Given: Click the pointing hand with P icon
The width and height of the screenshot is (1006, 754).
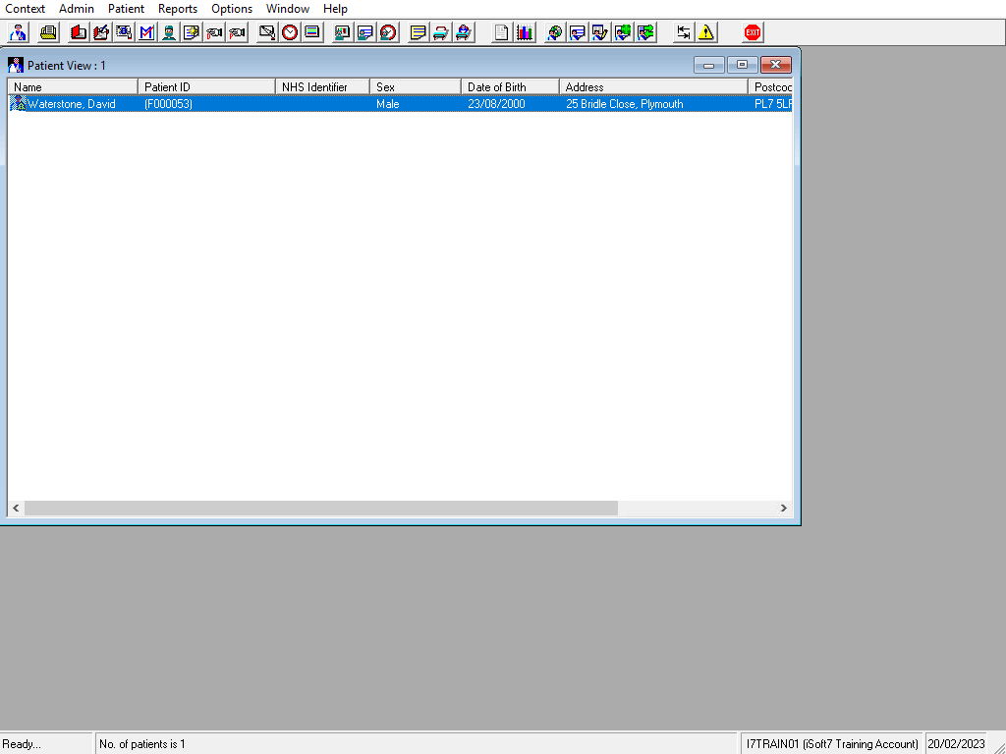Looking at the screenshot, I should click(x=237, y=32).
